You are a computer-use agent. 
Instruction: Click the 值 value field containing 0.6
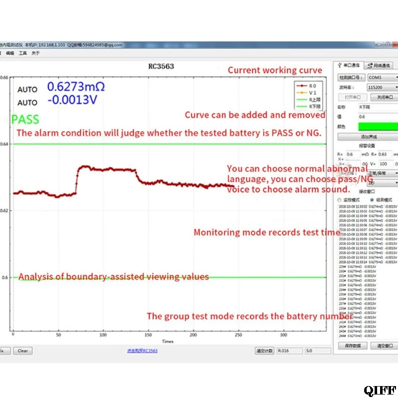[378, 117]
